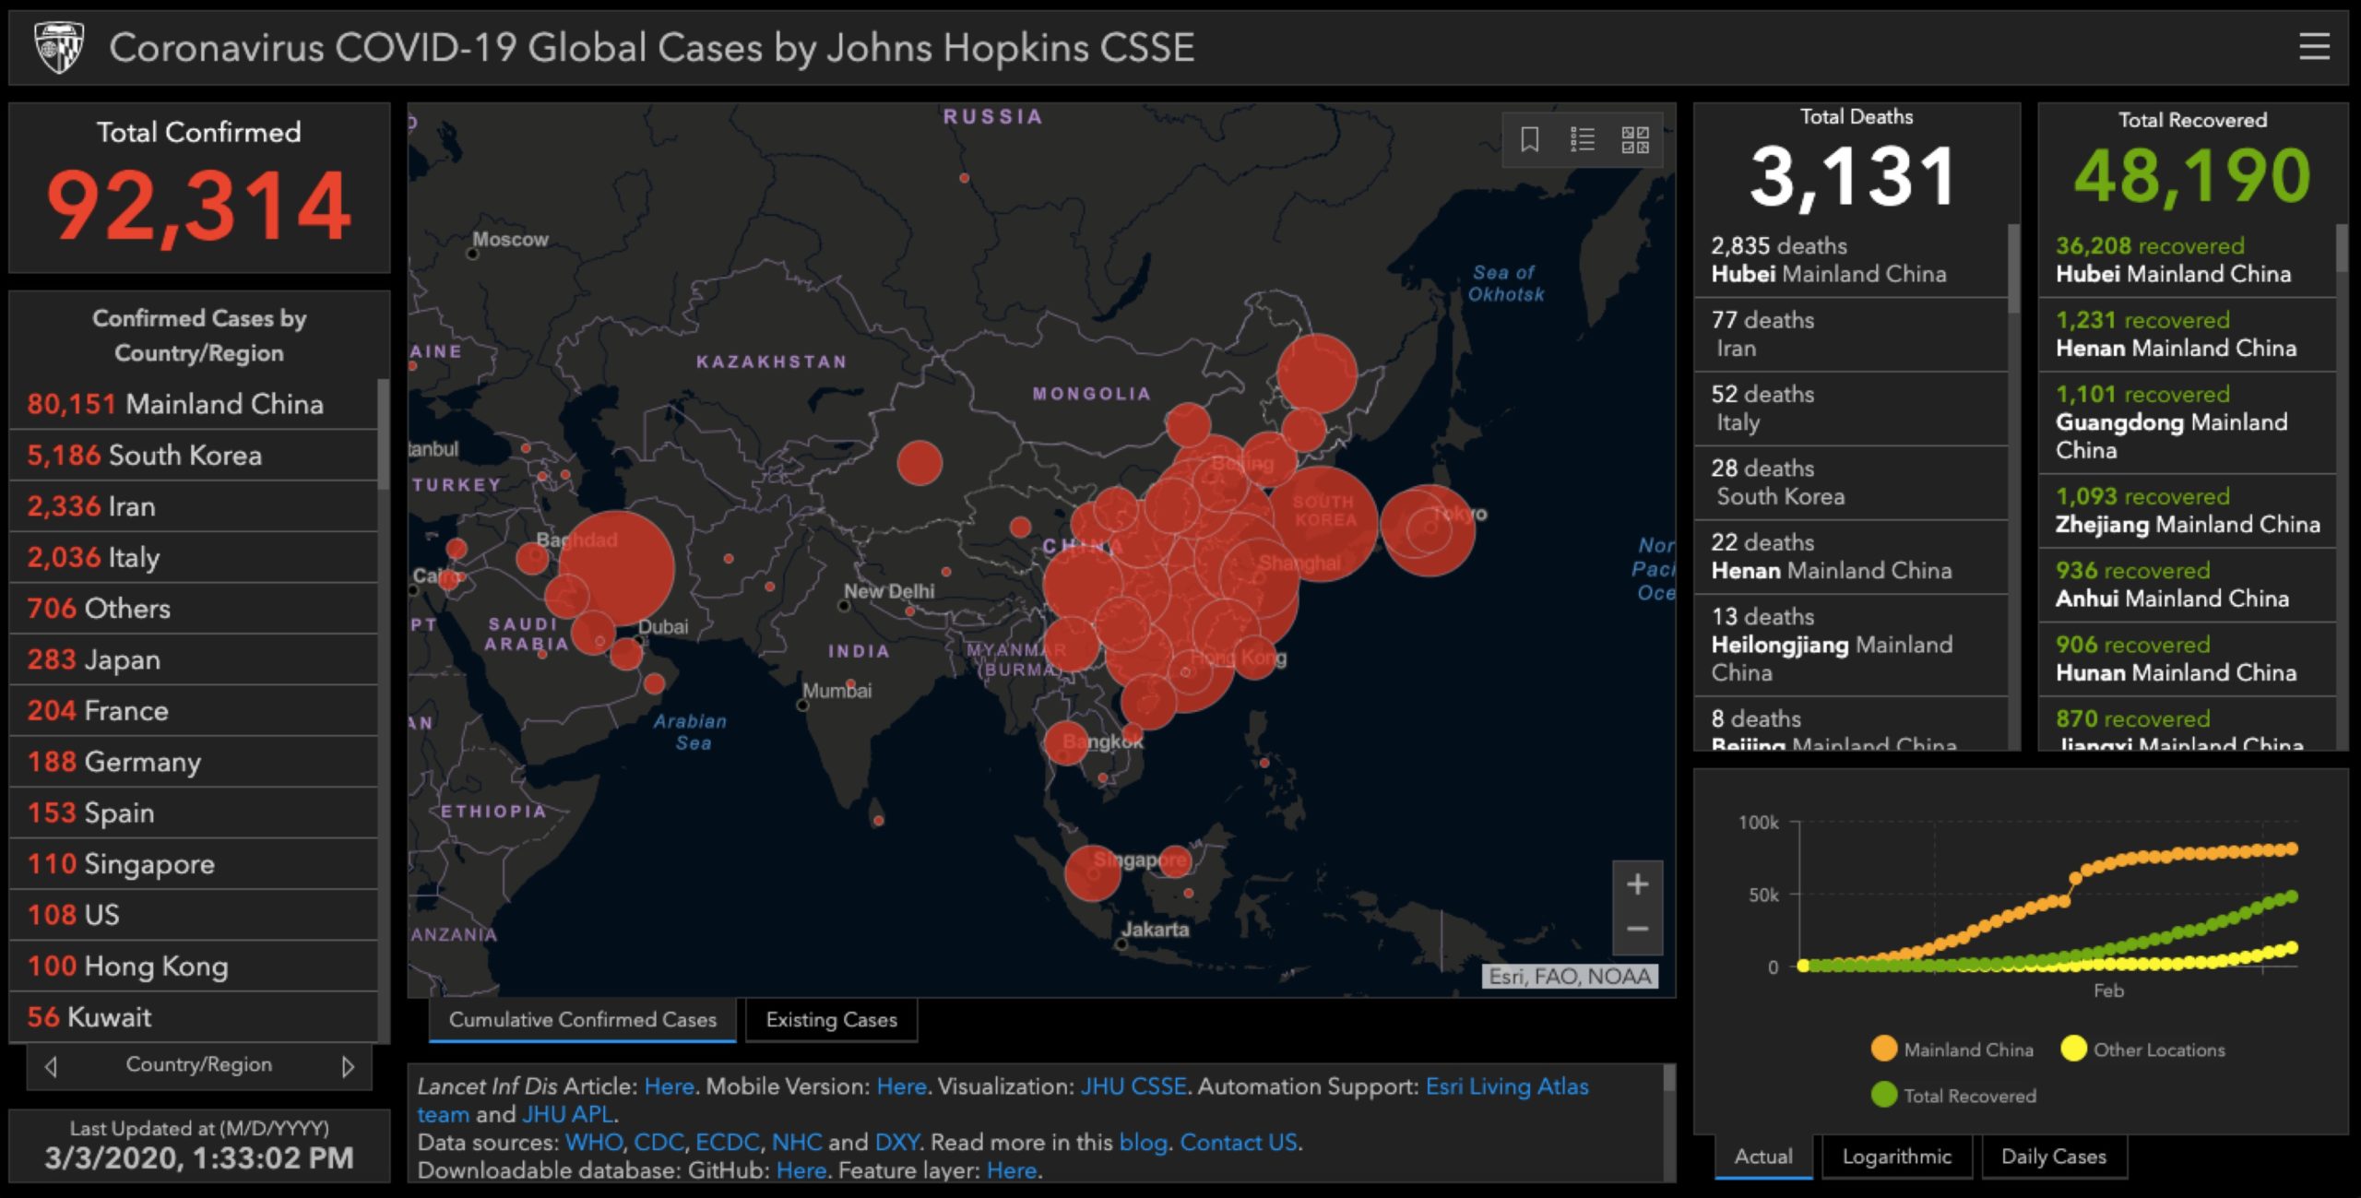2361x1198 pixels.
Task: Toggle Total Recovered series in chart legend
Action: click(x=1953, y=1096)
